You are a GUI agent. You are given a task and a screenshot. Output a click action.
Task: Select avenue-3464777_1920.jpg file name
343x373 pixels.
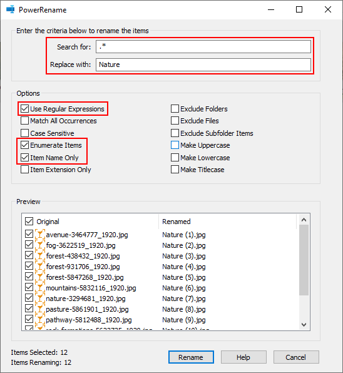pos(87,235)
